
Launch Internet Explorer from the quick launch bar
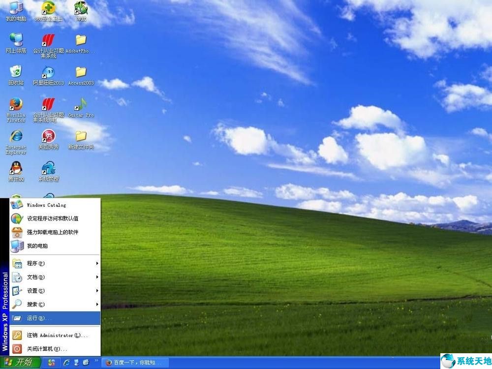coord(66,363)
